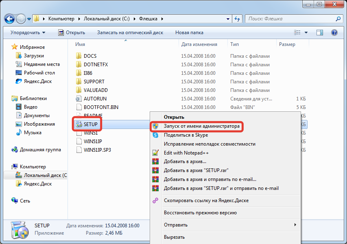This screenshot has height=244, width=347.
Task: Click 'Записать на оптический диск' button
Action: 130,33
